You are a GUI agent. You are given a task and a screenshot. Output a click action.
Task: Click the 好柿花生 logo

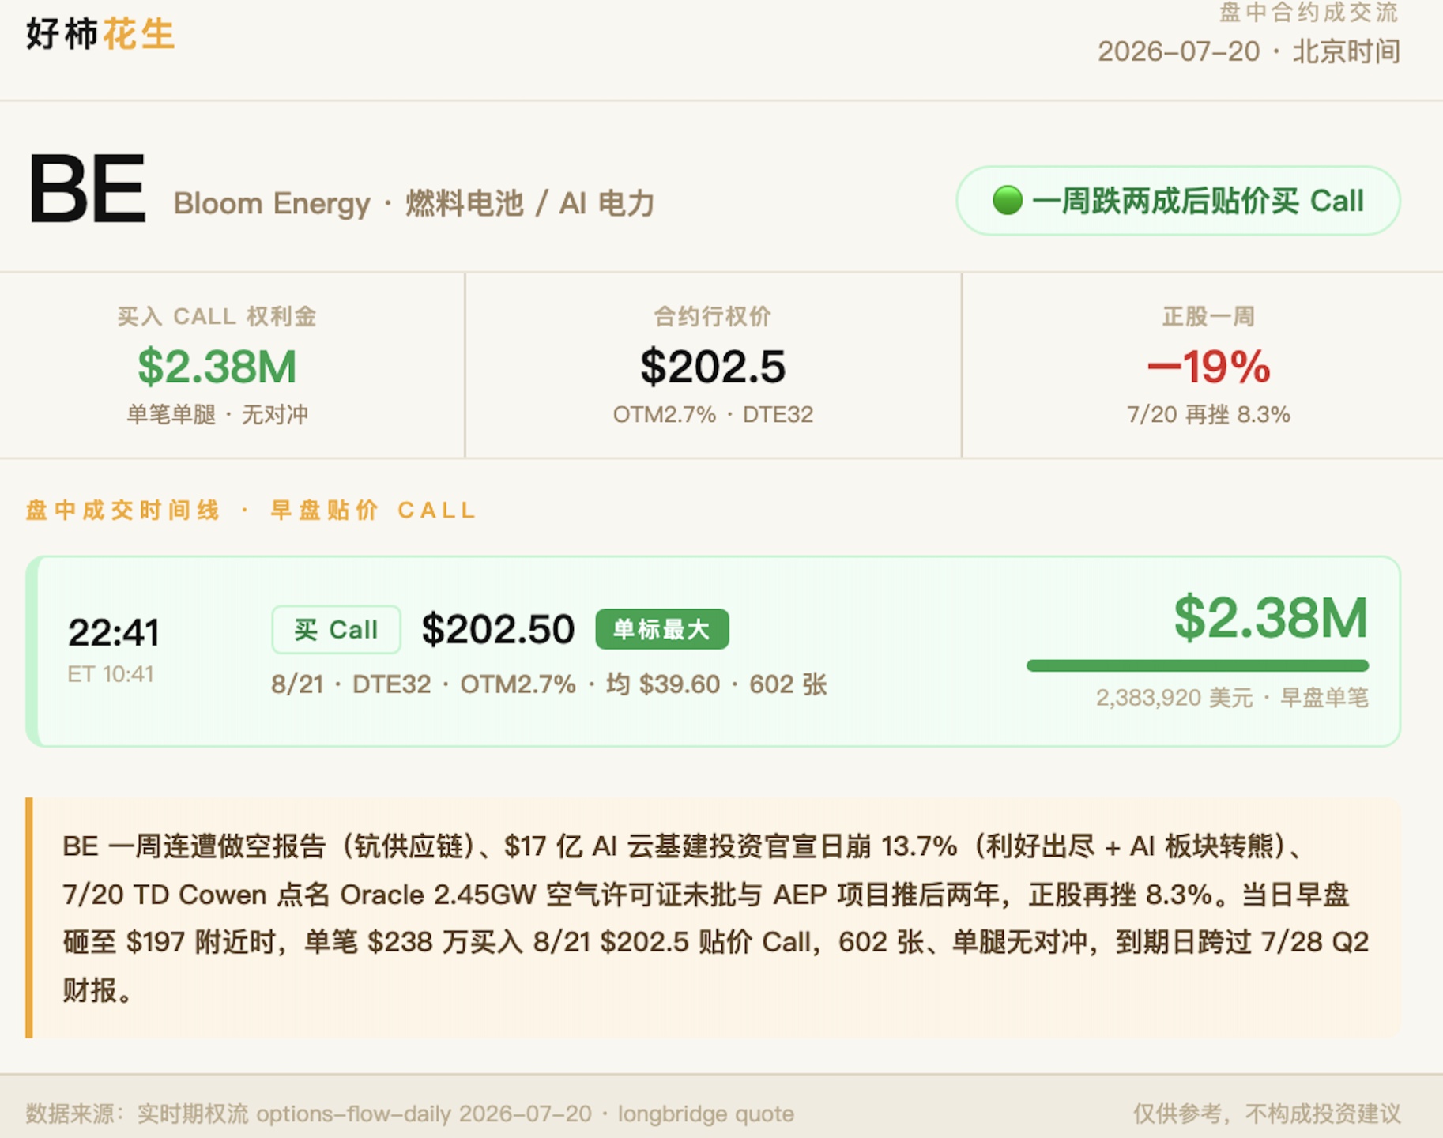pyautogui.click(x=100, y=35)
